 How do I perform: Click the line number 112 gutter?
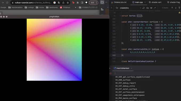tap(114, 55)
